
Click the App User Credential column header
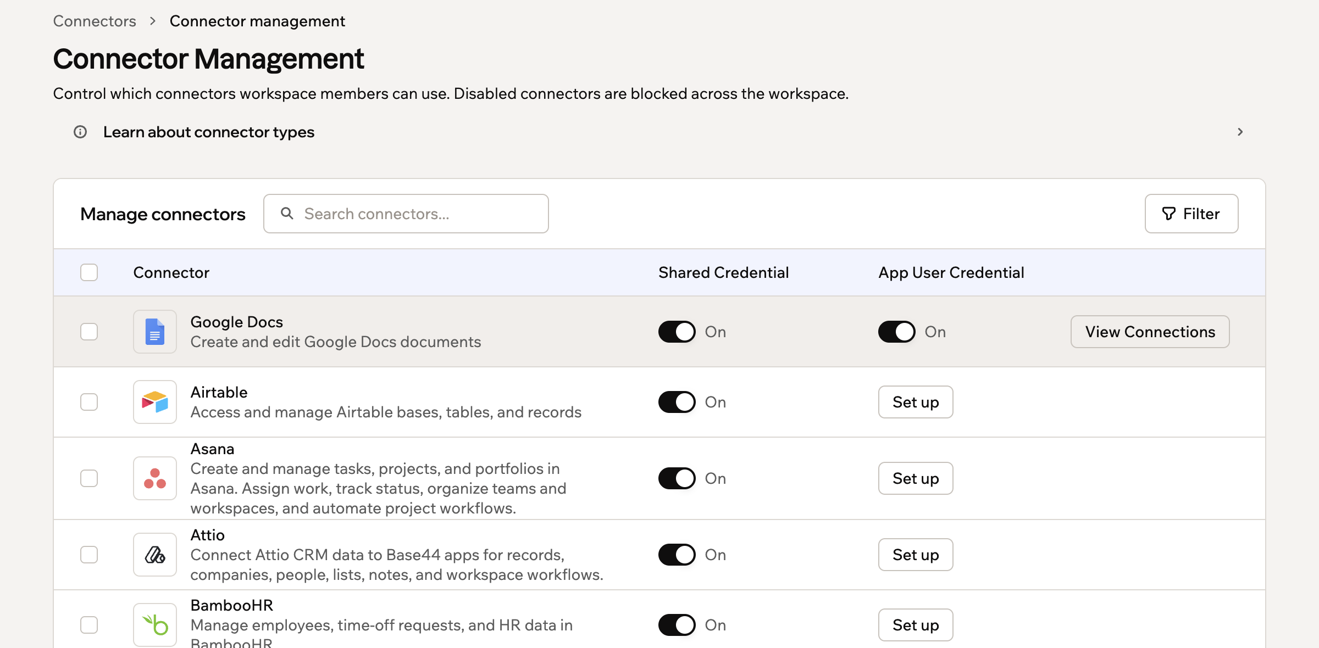(x=951, y=272)
